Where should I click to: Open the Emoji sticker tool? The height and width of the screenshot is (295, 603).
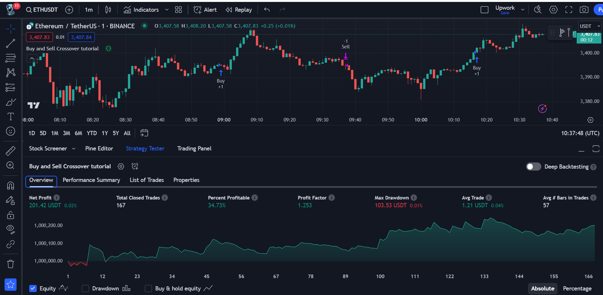point(11,131)
